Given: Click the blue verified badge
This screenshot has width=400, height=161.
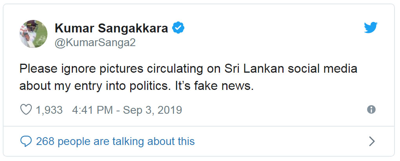Looking at the screenshot, I should 179,28.
